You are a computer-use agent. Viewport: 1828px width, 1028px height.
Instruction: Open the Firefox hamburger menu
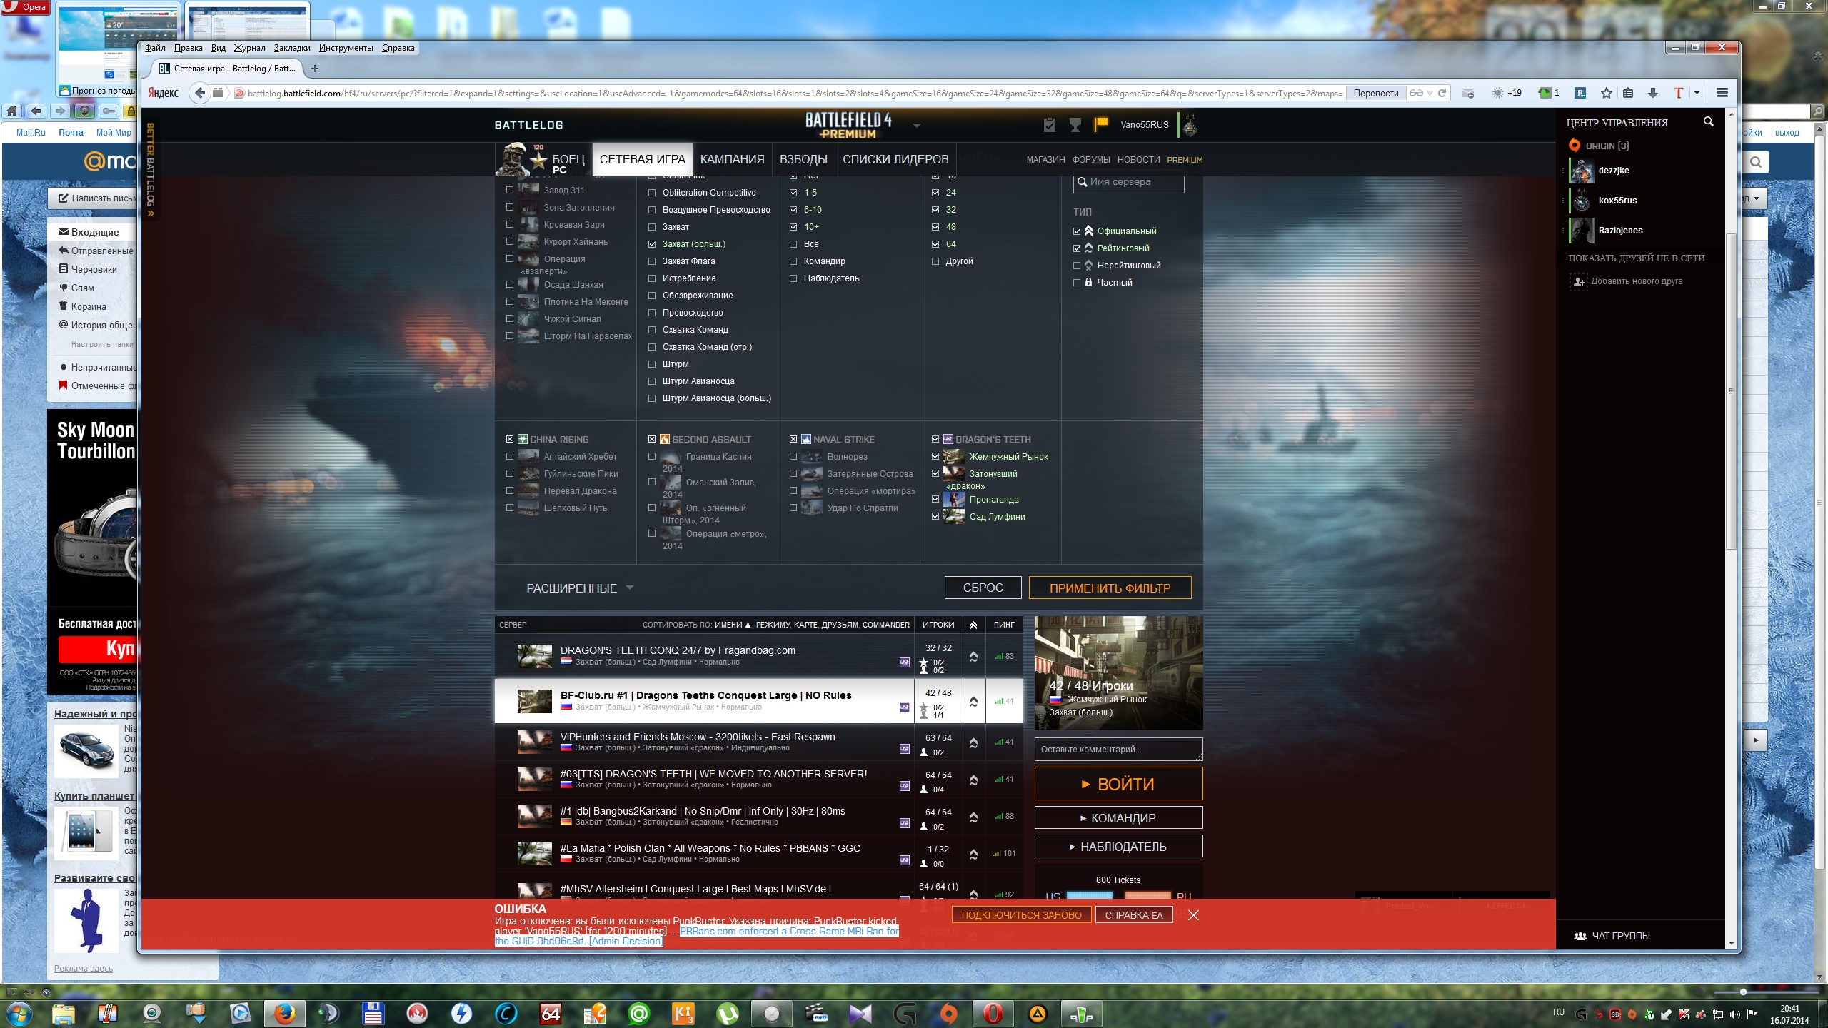[1722, 93]
